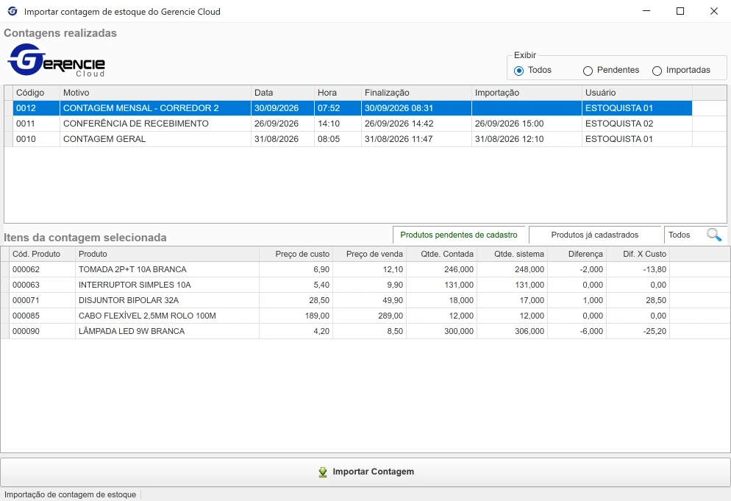731x501 pixels.
Task: Open Produtos pendentes de cadastro tab
Action: point(459,235)
